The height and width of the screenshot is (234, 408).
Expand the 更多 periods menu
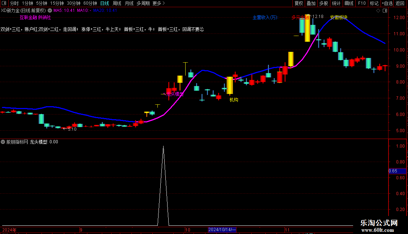(159, 3)
